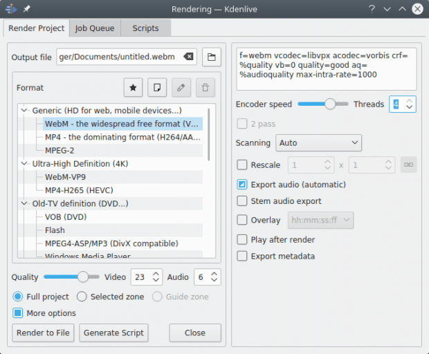Select the MP4 dominating format profile
Viewport: 429px width, 354px height.
pos(122,137)
